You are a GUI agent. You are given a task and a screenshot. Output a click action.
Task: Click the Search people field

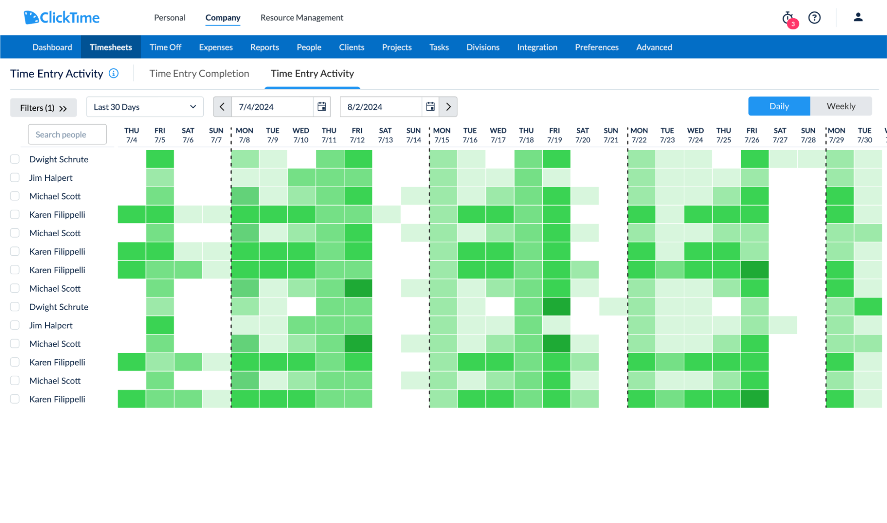coord(67,134)
